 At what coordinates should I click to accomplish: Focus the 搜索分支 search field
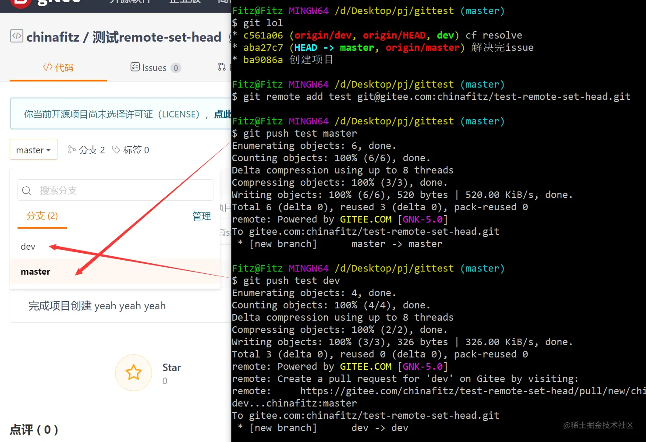115,190
